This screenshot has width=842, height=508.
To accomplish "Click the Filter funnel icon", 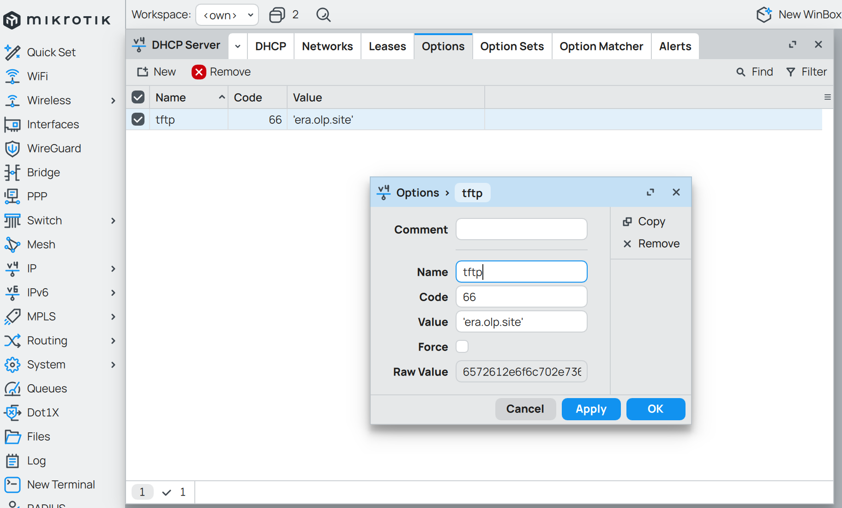I will click(x=791, y=72).
